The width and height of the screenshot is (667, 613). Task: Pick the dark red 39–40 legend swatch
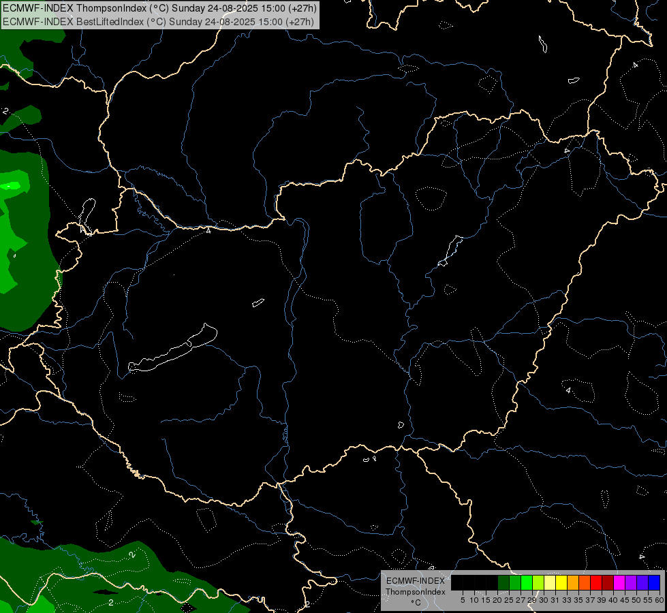point(608,582)
